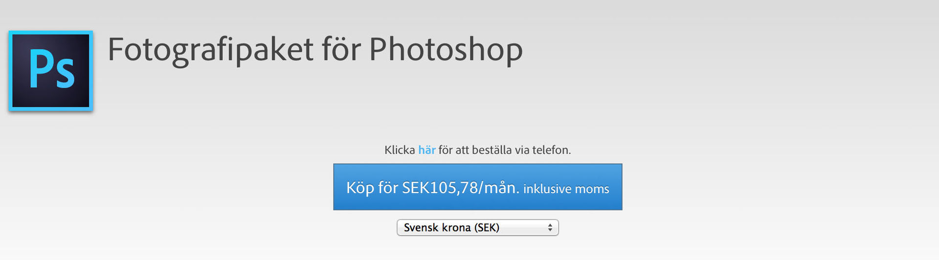Click the word 'Köp' on the purchase button
This screenshot has height=260, width=939.
[x=360, y=187]
